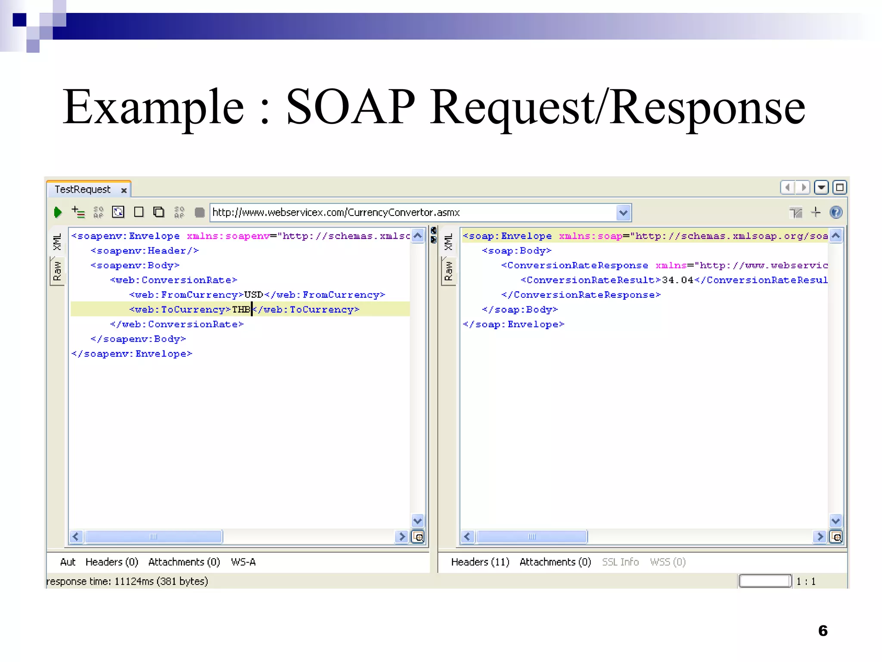Image resolution: width=882 pixels, height=662 pixels.
Task: Open the blue help question mark icon
Action: click(x=836, y=212)
